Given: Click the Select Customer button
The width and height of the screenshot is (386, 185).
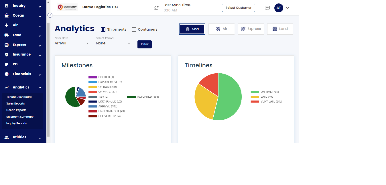Looking at the screenshot, I should coord(238,8).
